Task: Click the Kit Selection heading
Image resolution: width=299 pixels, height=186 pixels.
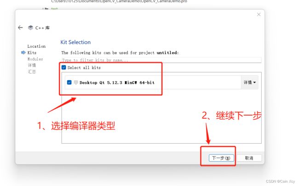Action: tap(75, 42)
